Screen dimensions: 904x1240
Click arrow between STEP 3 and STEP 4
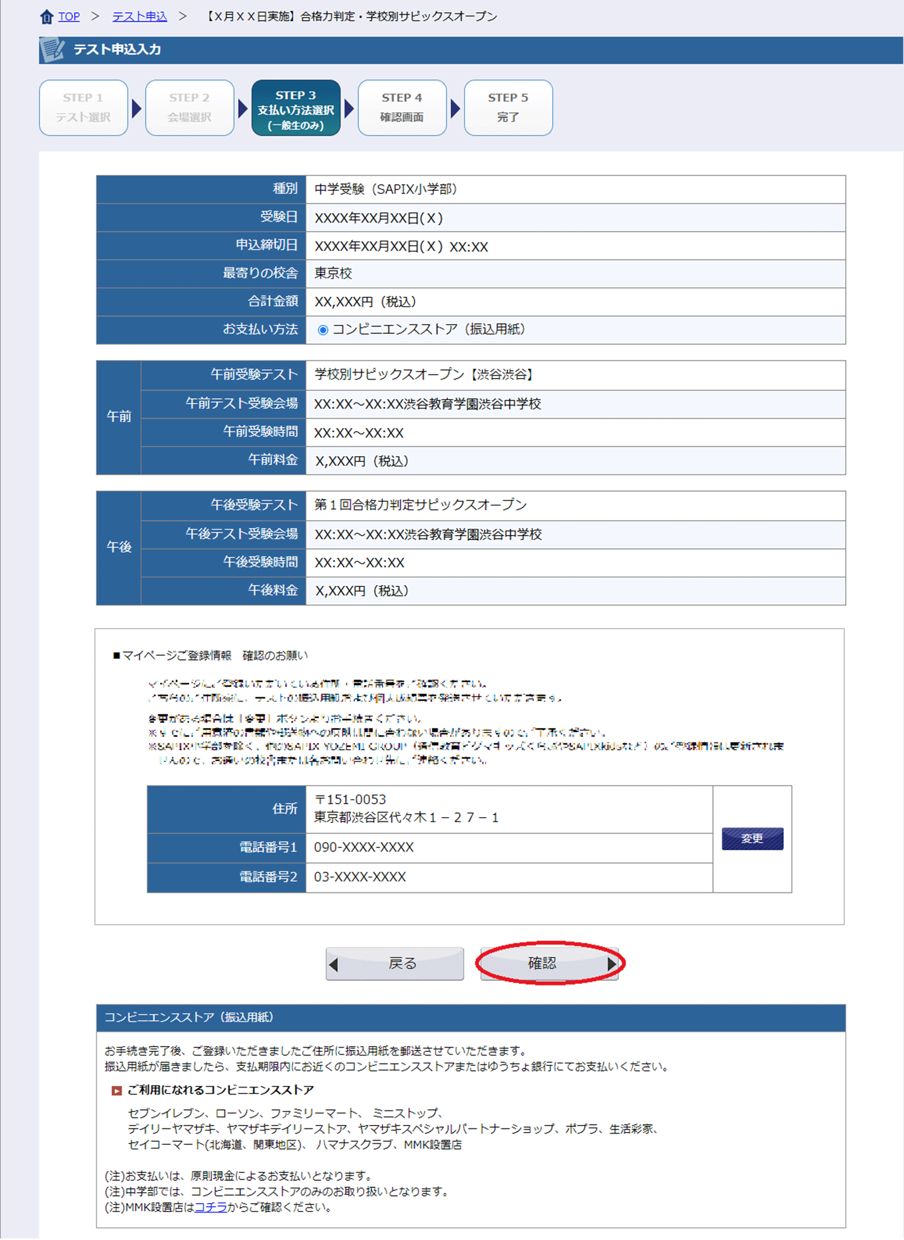(349, 109)
